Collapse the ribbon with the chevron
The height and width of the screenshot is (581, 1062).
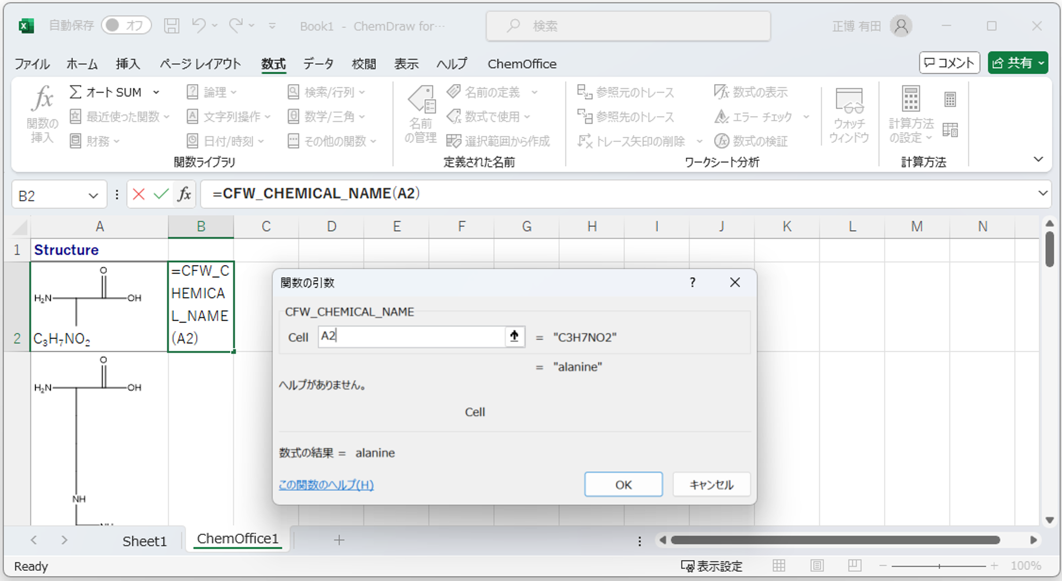point(1038,159)
